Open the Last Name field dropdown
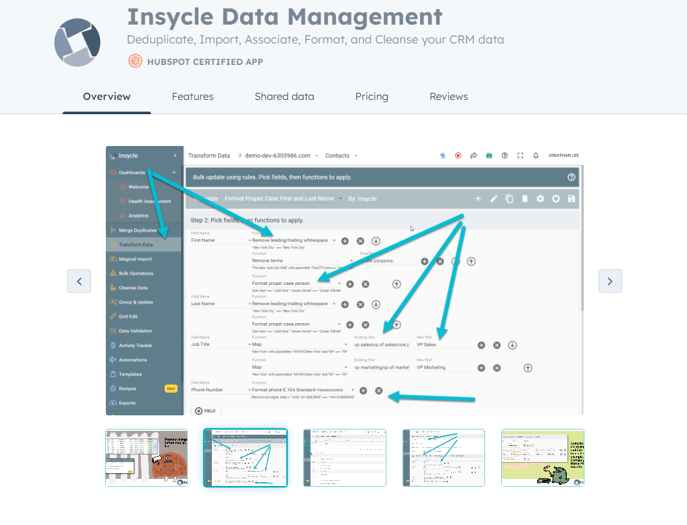Screen dimensions: 687x525 pyautogui.click(x=221, y=304)
